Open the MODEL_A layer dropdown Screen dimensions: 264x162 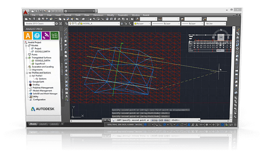point(94,23)
